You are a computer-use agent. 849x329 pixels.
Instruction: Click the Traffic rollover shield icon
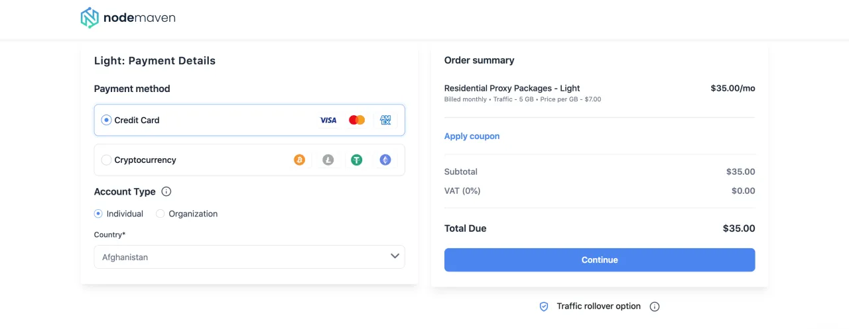(544, 306)
